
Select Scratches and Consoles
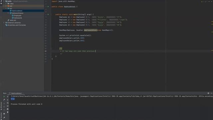pyautogui.click(x=17, y=25)
